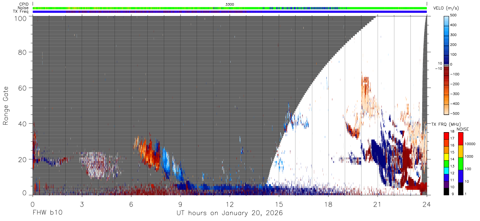
Task: Click the VELO (m/s) legend title
Action: [446, 8]
